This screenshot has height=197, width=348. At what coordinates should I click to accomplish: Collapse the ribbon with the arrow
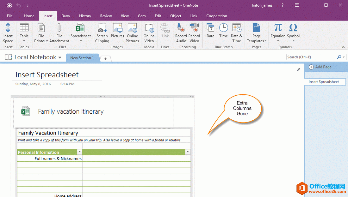[343, 47]
